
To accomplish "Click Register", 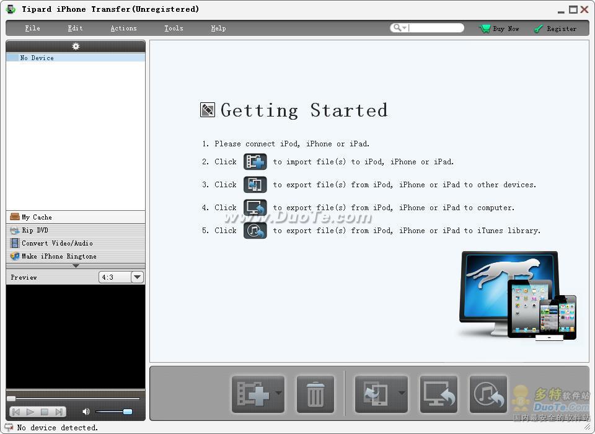I will click(x=555, y=29).
